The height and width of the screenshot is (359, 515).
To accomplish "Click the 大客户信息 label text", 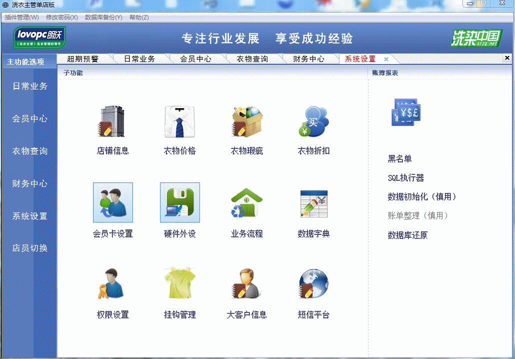I will click(x=246, y=314).
